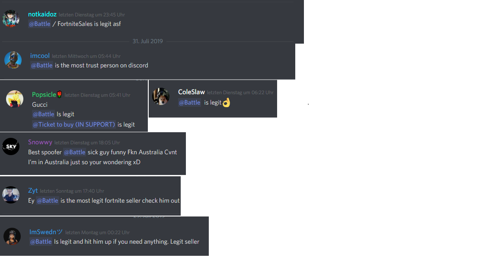
Task: Click the imcool username
Action: (40, 56)
